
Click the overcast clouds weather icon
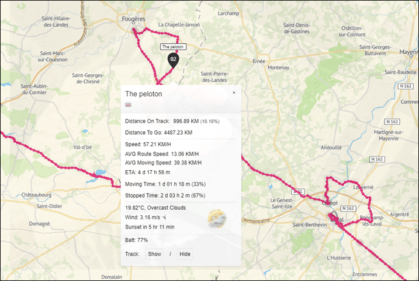(217, 219)
